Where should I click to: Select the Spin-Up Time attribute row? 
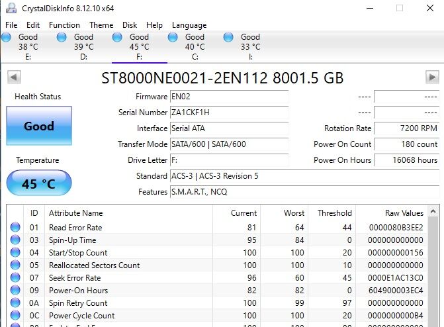217,240
